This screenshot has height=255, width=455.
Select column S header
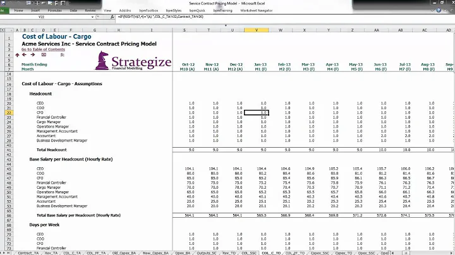(x=185, y=30)
